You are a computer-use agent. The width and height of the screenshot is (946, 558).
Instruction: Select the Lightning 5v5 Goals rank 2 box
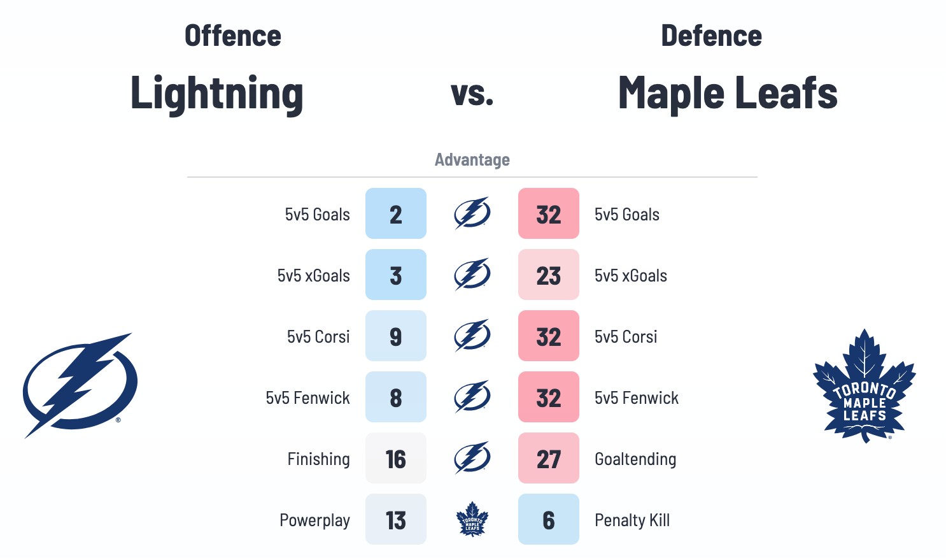395,213
